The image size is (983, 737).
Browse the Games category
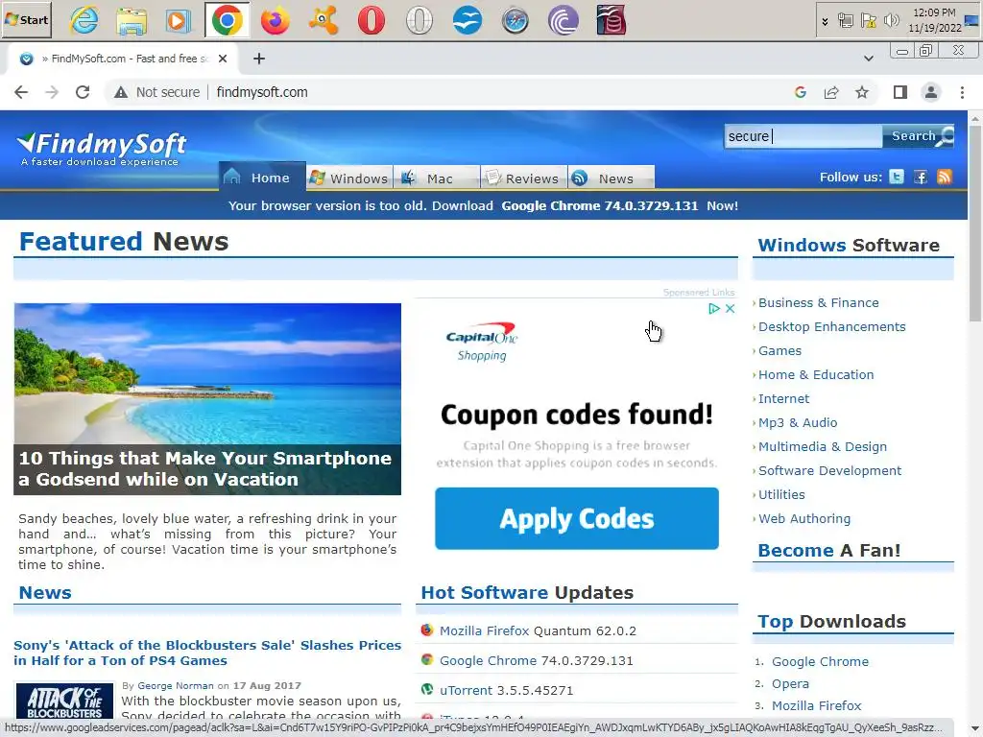779,350
